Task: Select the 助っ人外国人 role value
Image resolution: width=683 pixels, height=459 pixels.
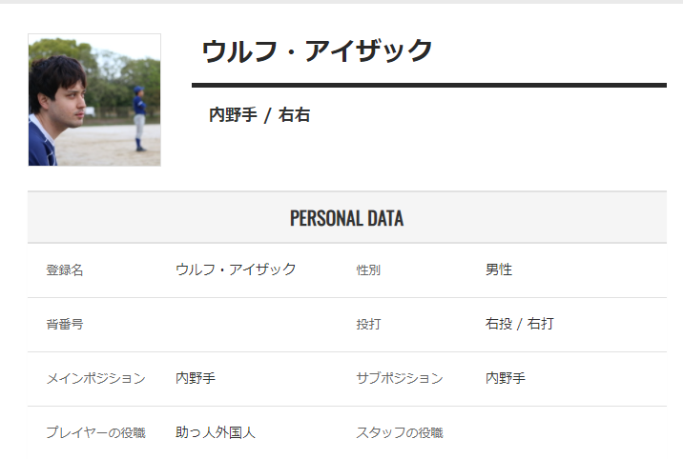Action: pyautogui.click(x=216, y=432)
